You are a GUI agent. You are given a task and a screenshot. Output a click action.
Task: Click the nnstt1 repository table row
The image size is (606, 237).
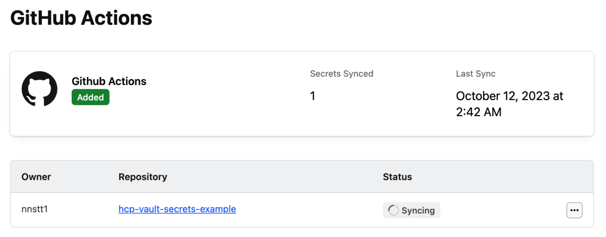click(x=302, y=210)
